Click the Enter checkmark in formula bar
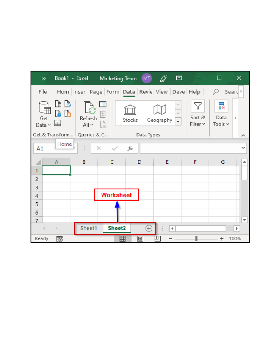Image resolution: width=260 pixels, height=347 pixels. (115, 148)
